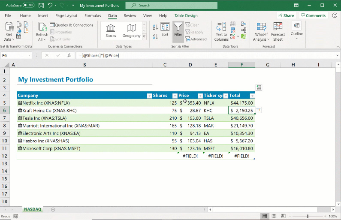
Task: Open the Data Validation dropdown arrow
Action: coord(238,36)
